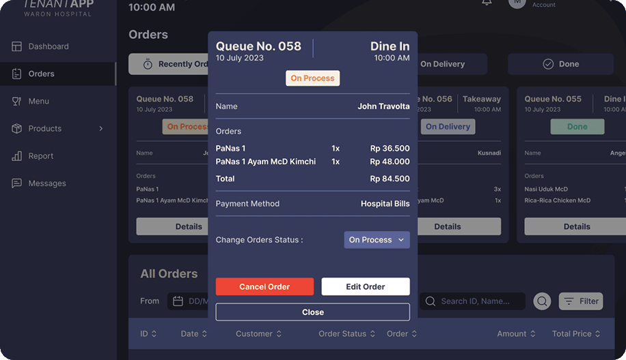626x360 pixels.
Task: Sort the table by Total Price
Action: pyautogui.click(x=576, y=334)
